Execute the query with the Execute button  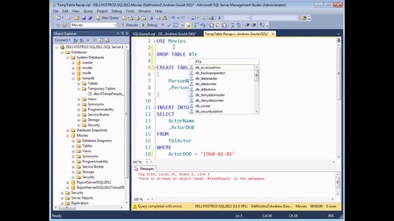[130, 25]
